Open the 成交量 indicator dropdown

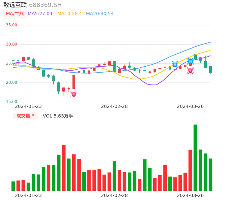pos(25,116)
